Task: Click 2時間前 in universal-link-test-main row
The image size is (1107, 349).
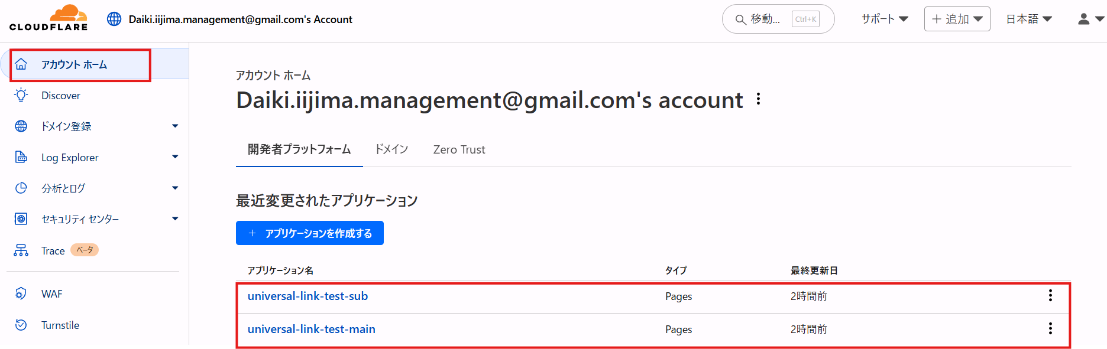Action: pyautogui.click(x=809, y=330)
